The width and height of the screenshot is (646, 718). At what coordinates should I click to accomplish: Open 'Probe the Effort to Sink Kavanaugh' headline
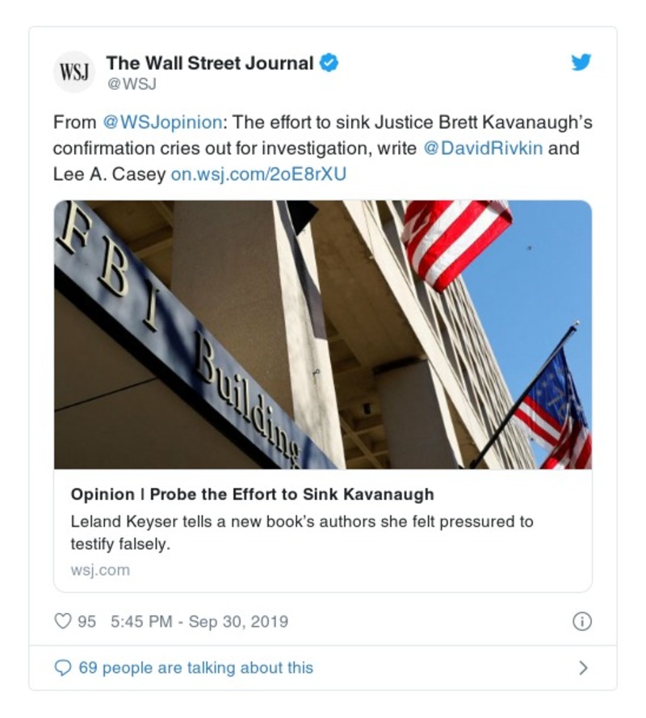tap(252, 494)
